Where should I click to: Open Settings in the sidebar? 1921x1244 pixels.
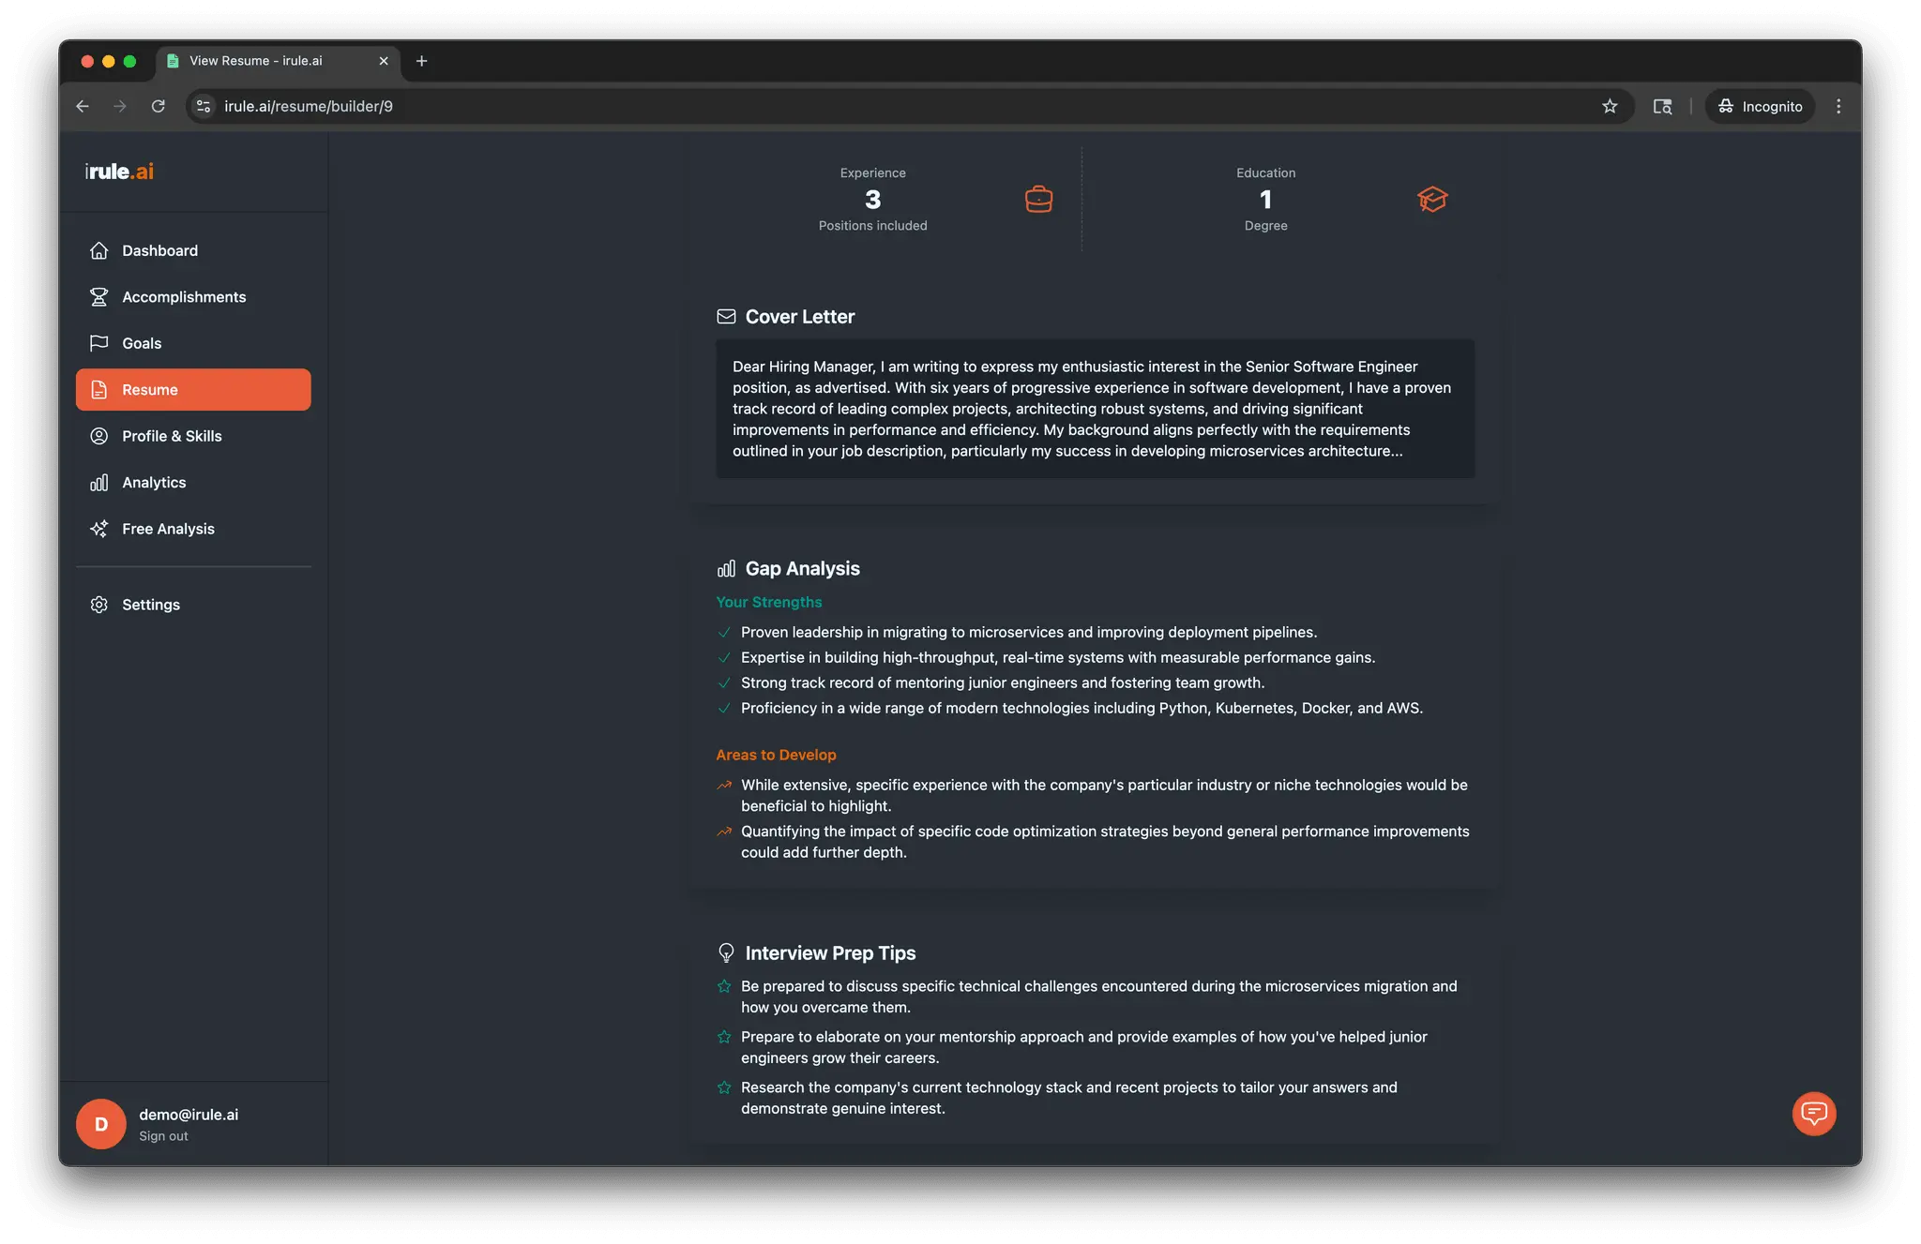point(193,605)
